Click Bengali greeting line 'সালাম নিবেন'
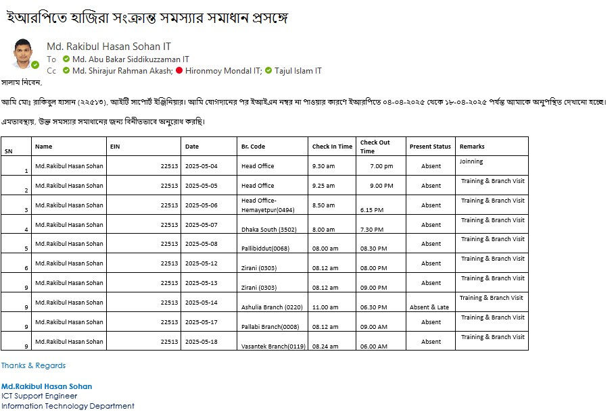The height and width of the screenshot is (412, 616). pyautogui.click(x=22, y=82)
